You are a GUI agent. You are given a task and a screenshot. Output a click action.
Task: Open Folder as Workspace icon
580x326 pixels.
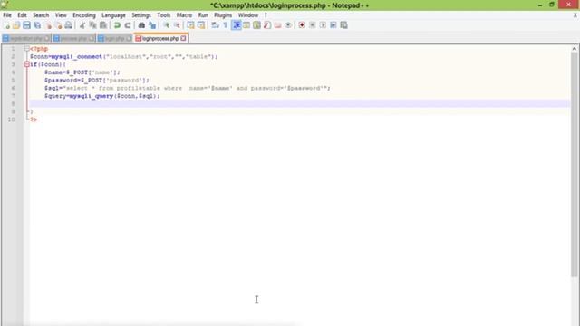pos(277,25)
